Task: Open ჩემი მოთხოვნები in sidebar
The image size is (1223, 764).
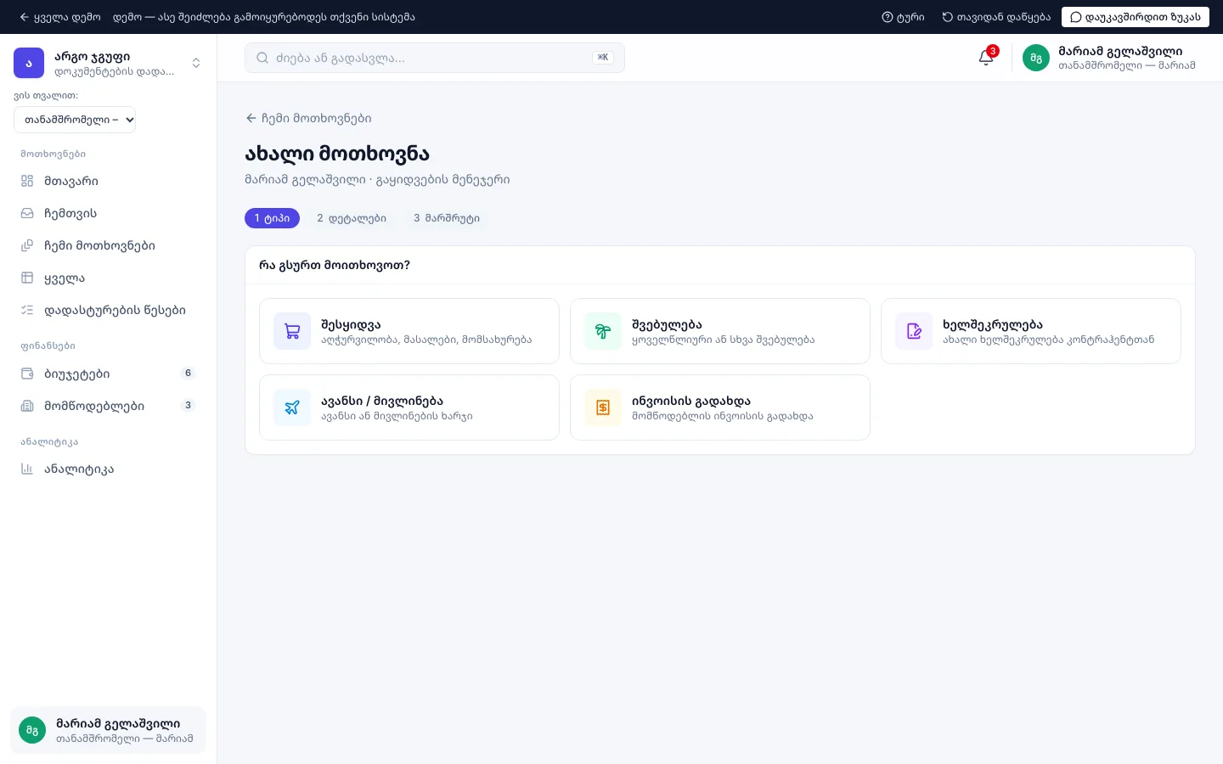Action: click(x=108, y=245)
